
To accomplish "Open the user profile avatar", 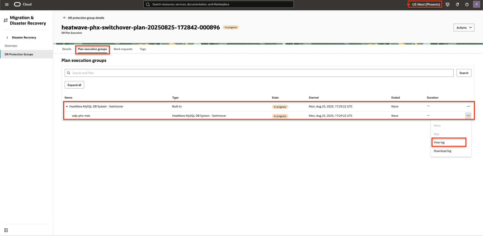I will (x=476, y=4).
